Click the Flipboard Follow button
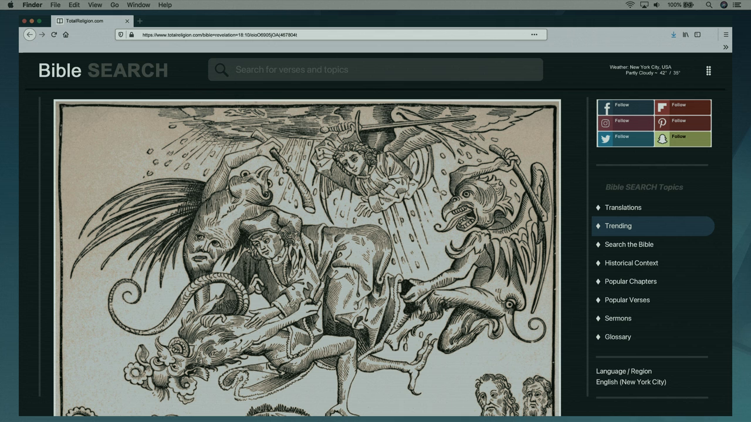This screenshot has height=422, width=751. coord(682,107)
